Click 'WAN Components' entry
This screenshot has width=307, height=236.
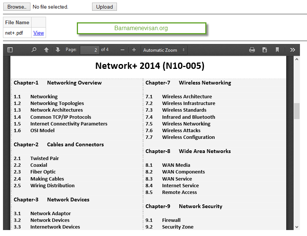(x=183, y=172)
